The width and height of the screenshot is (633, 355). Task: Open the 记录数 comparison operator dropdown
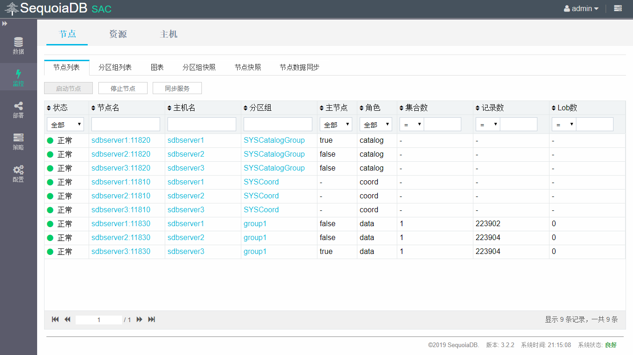pos(488,124)
